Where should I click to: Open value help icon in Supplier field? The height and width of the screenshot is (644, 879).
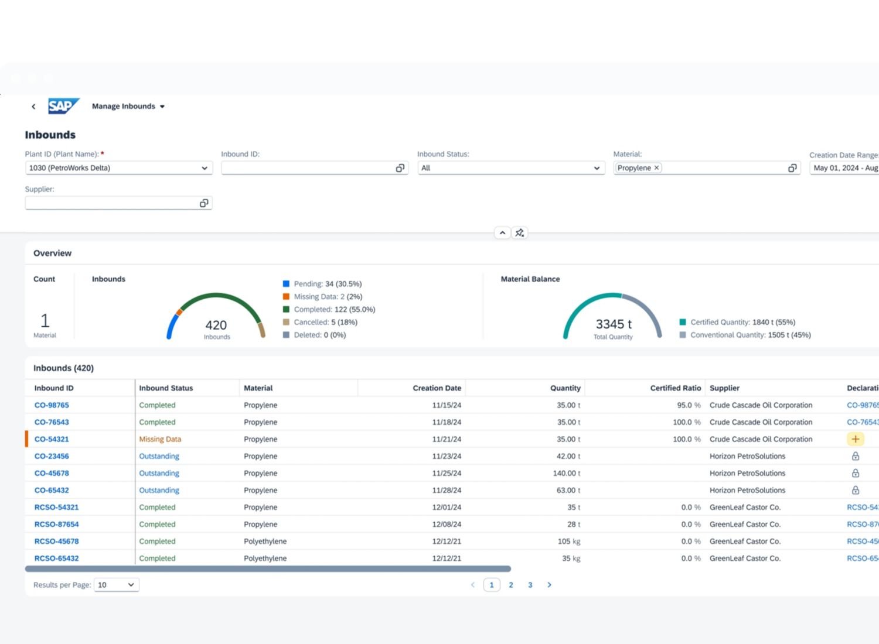(203, 203)
